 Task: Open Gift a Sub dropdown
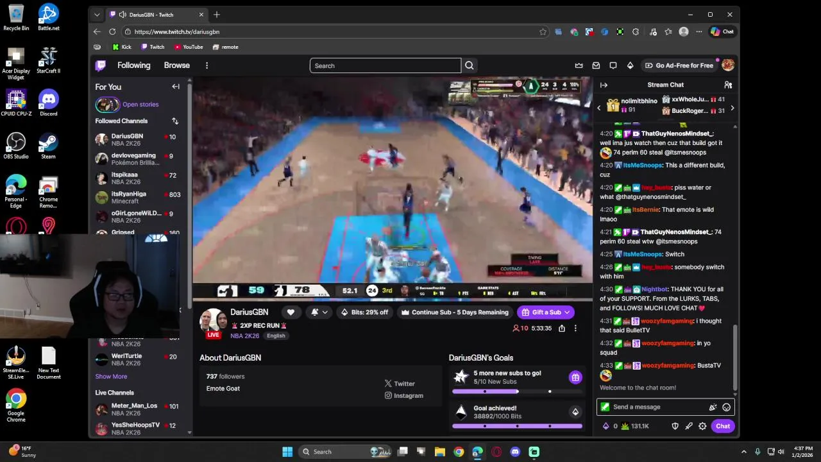point(545,312)
